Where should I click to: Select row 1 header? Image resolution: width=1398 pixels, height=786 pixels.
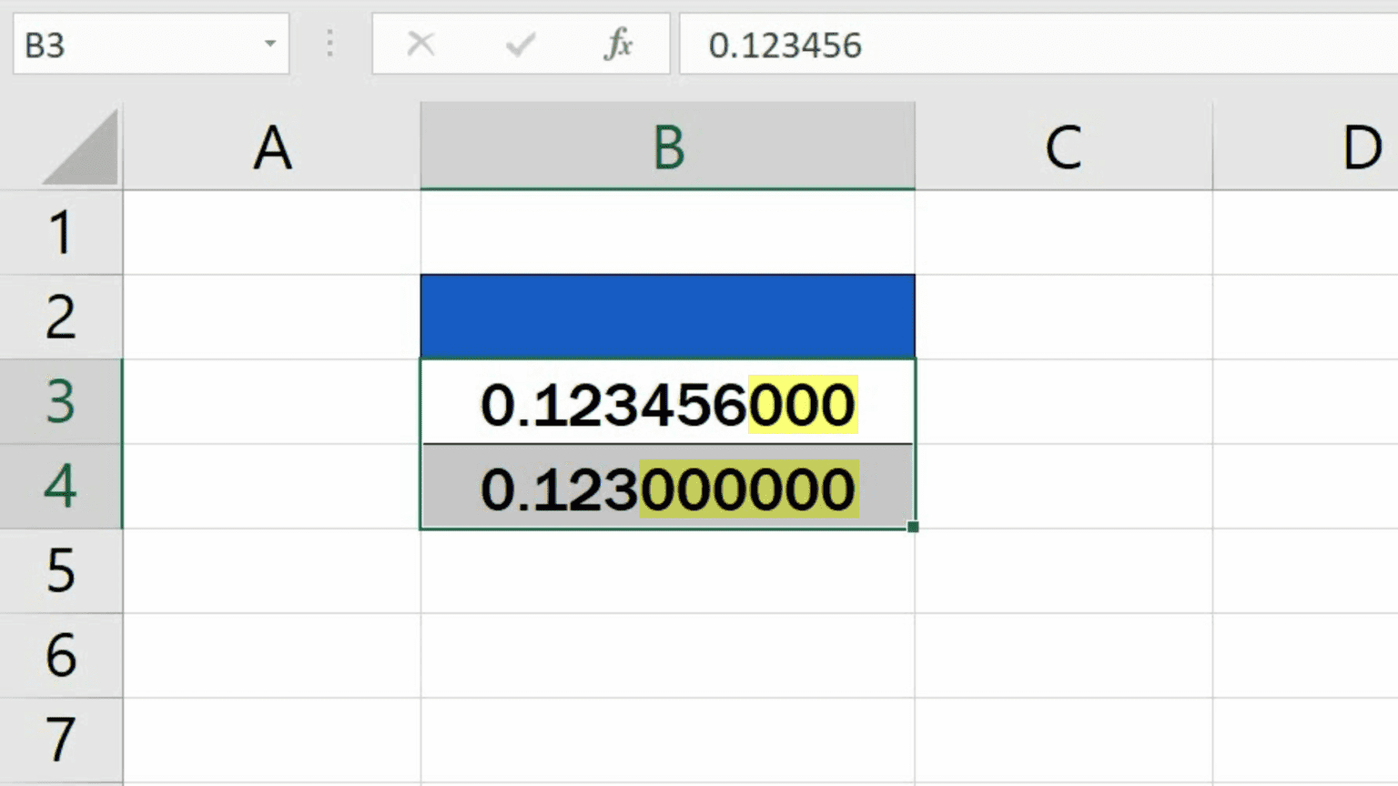click(x=60, y=233)
